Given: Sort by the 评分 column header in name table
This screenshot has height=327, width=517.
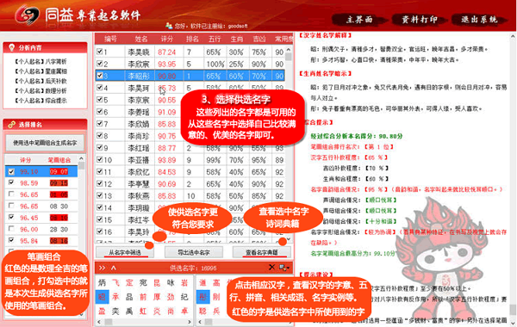Looking at the screenshot, I should click(x=167, y=39).
